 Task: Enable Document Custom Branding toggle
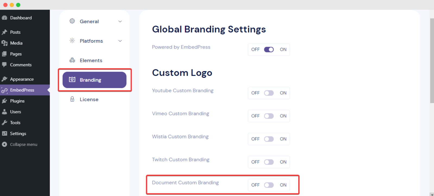click(269, 185)
